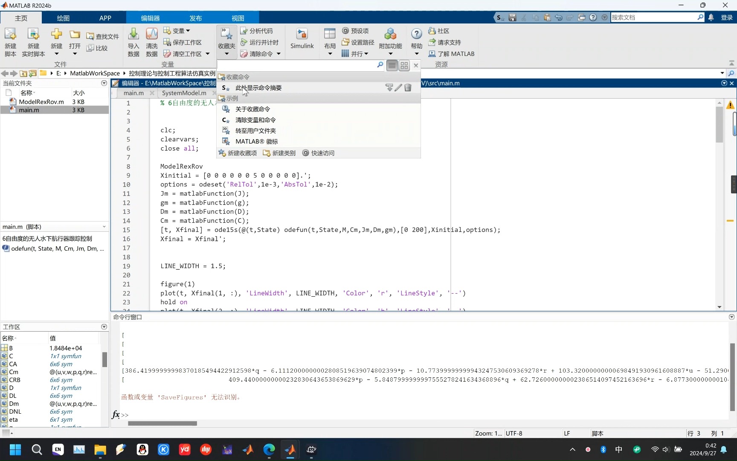
Task: Switch favorites popup to grid view
Action: (404, 65)
